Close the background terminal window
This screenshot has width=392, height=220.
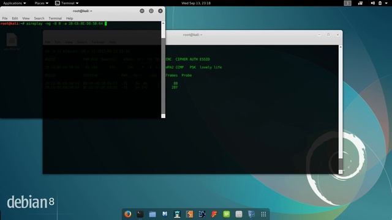(x=337, y=35)
